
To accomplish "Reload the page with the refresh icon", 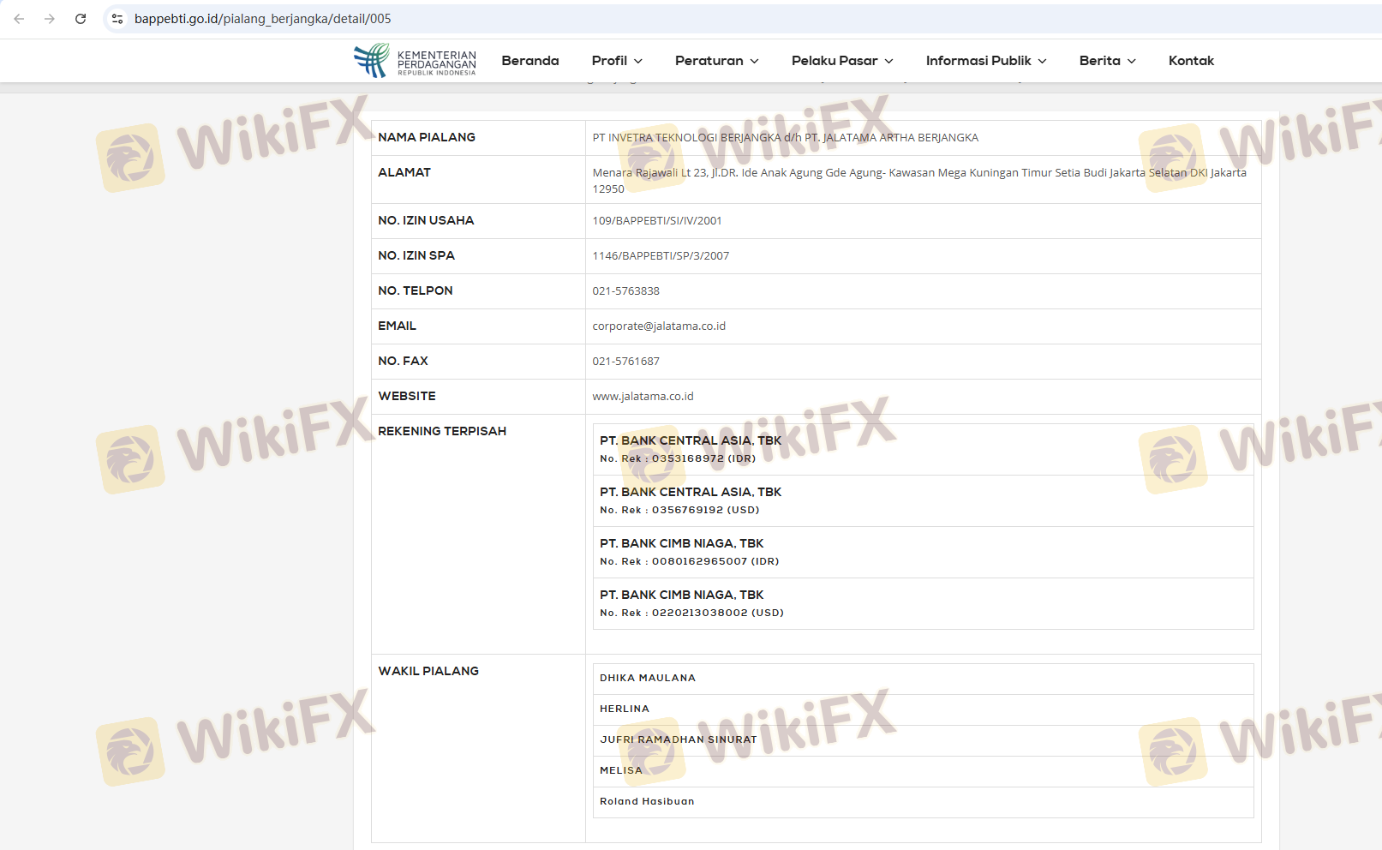I will [81, 19].
